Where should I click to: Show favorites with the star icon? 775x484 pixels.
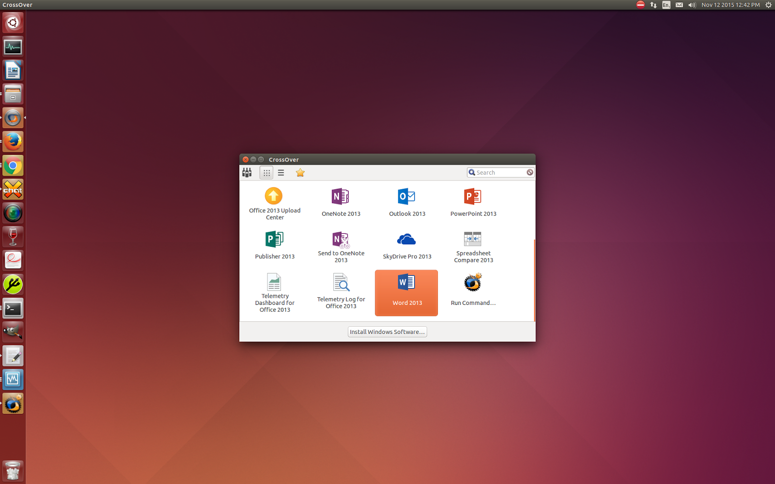tap(300, 173)
